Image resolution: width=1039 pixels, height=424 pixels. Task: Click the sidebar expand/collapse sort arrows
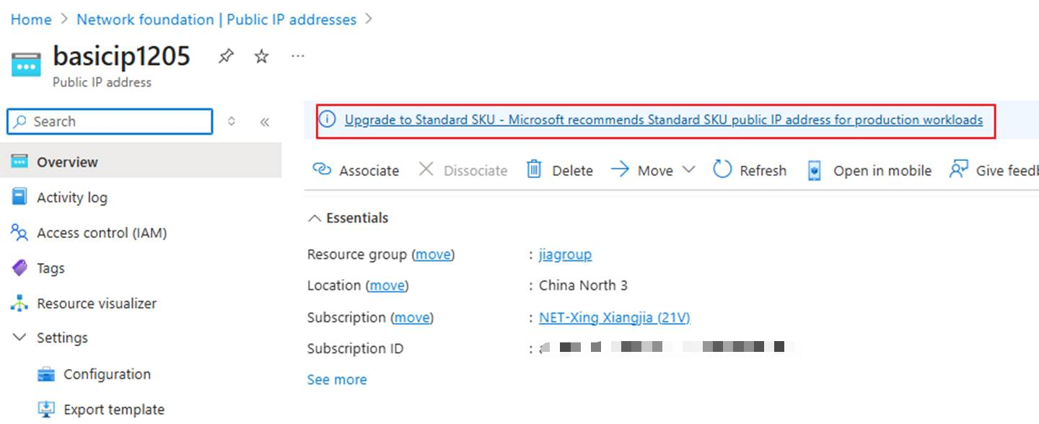point(232,122)
